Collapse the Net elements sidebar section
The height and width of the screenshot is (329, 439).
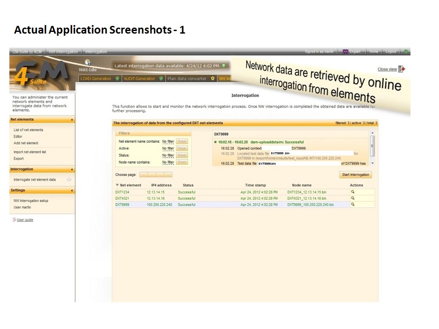(72, 119)
